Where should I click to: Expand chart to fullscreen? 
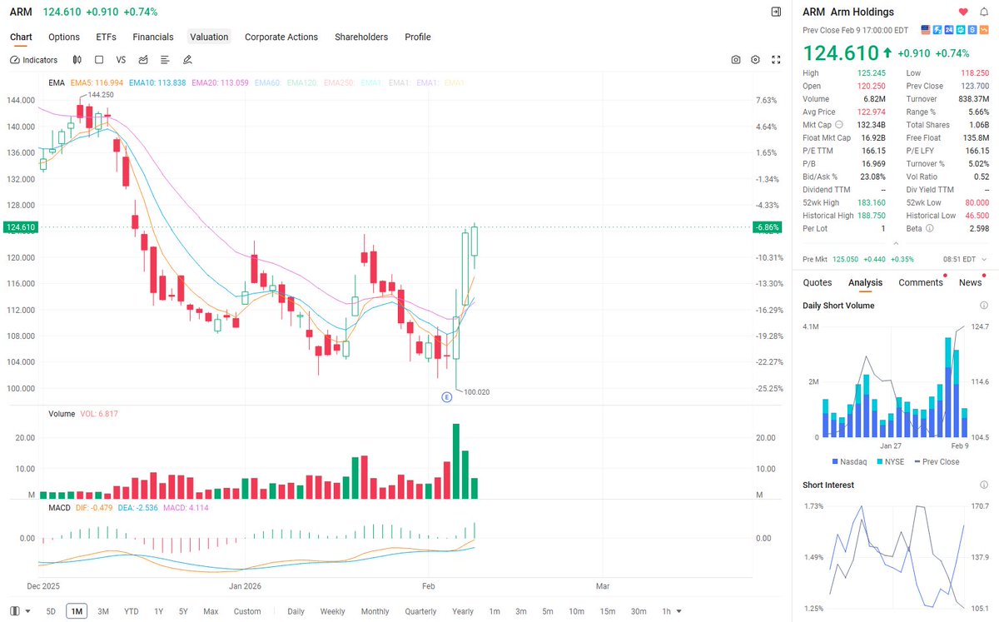tap(776, 60)
